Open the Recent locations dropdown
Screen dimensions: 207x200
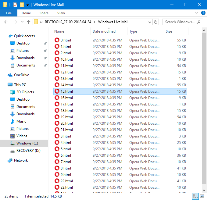point(22,22)
